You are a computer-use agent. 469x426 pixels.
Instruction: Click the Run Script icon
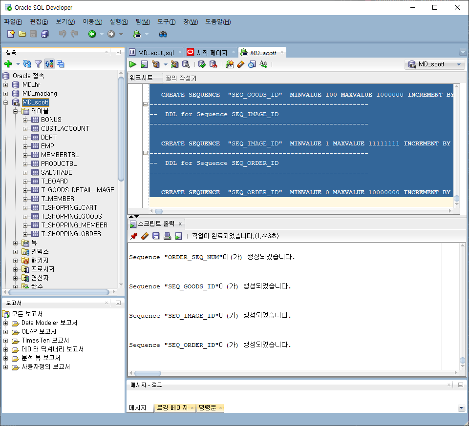(x=144, y=64)
